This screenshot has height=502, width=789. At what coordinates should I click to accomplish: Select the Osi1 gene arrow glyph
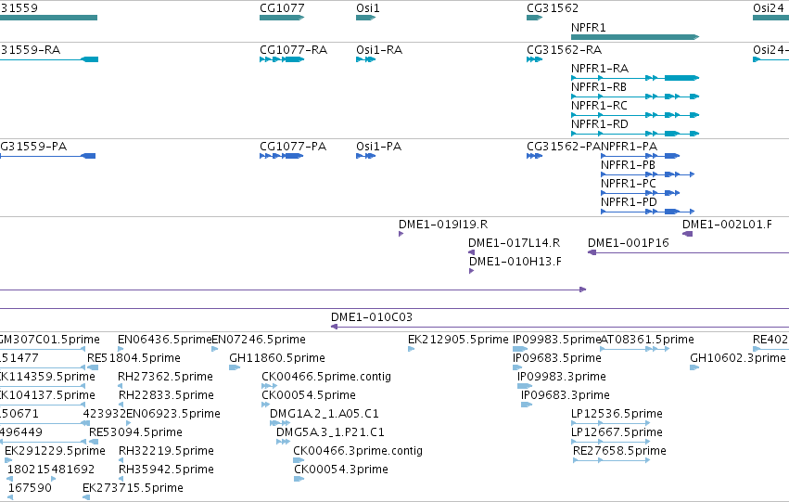tap(366, 18)
